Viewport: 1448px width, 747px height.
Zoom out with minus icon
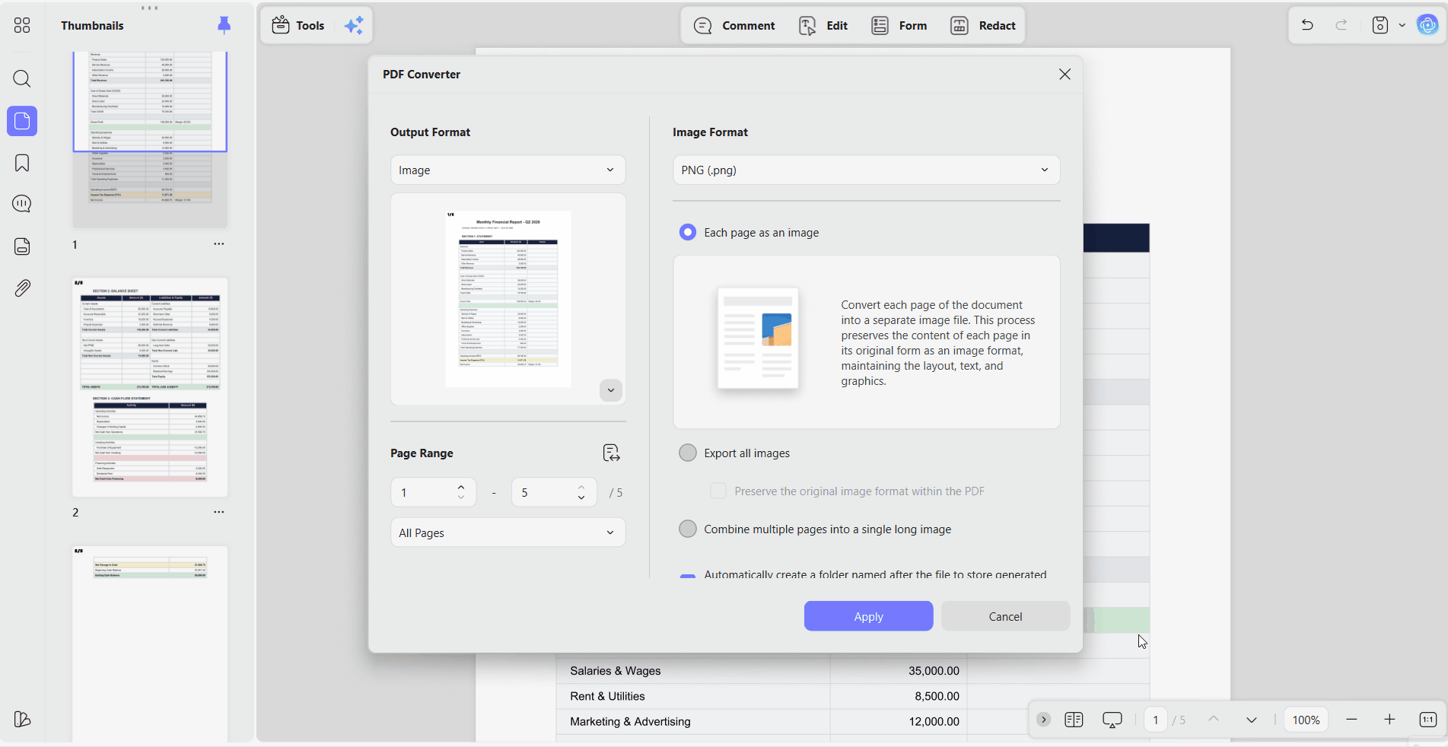[1351, 720]
